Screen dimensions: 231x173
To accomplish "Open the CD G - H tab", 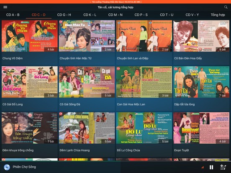I will [64, 15].
